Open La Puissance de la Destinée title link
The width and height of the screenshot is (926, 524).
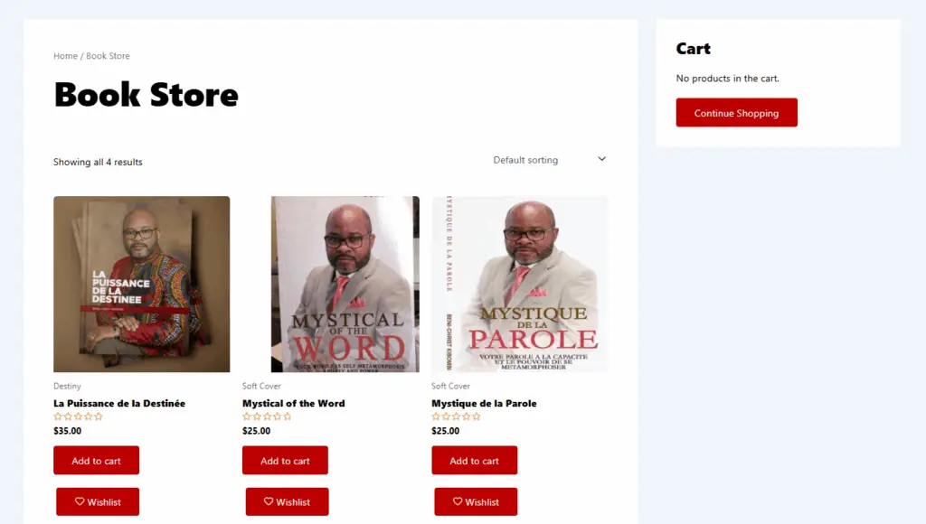click(x=119, y=404)
